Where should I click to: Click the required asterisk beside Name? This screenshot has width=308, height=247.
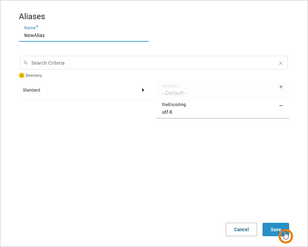(37, 27)
